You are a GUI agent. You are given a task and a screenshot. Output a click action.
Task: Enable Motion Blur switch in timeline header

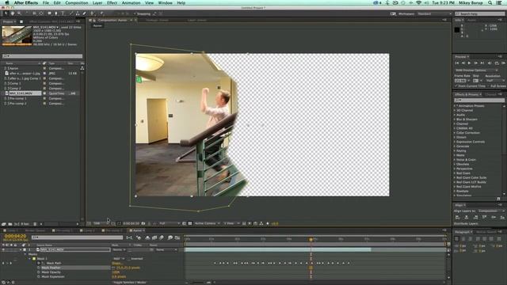(162, 237)
